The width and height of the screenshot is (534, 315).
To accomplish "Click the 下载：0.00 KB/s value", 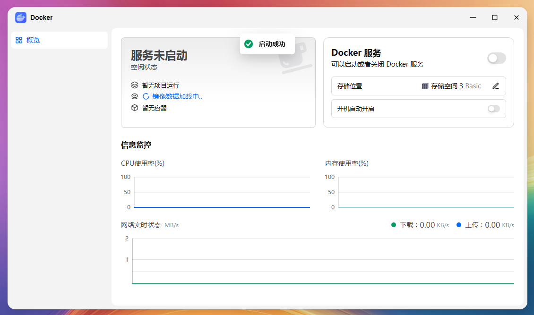I will click(424, 225).
